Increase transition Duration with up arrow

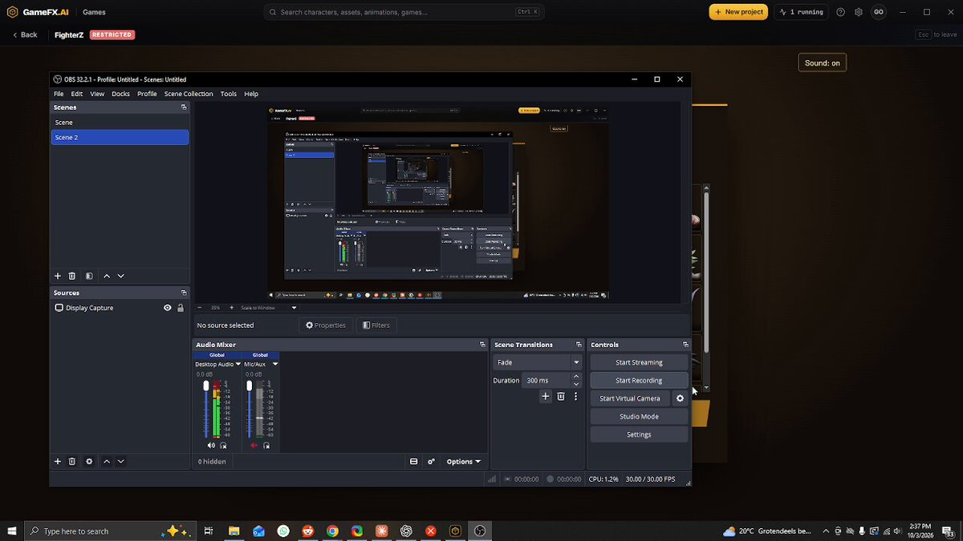click(575, 377)
